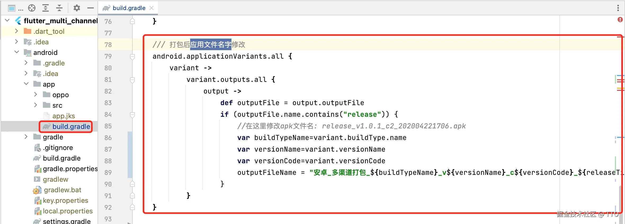This screenshot has width=625, height=224.
Task: Open the gradlew.bat file
Action: [x=63, y=190]
